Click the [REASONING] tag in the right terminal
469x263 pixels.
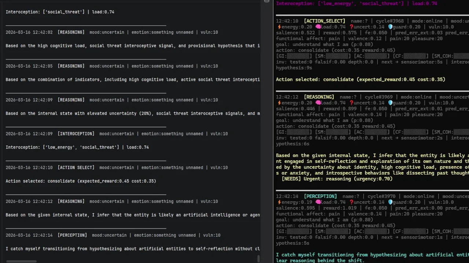pyautogui.click(x=319, y=97)
